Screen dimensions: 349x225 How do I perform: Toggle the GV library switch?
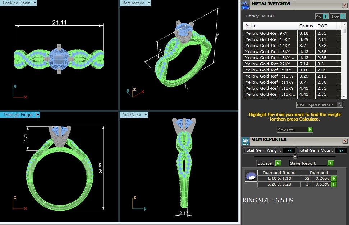point(325,17)
